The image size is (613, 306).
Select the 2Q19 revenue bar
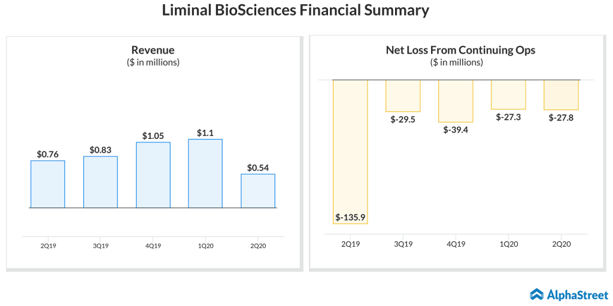click(x=48, y=184)
